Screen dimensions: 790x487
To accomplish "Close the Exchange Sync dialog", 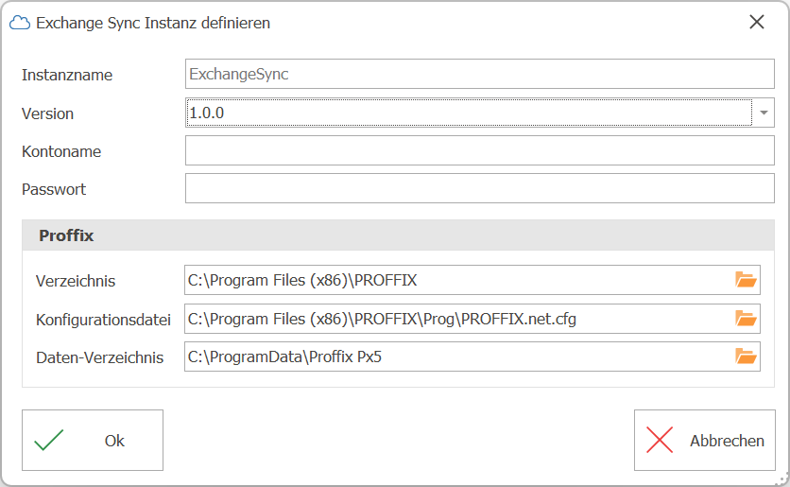I will [757, 22].
